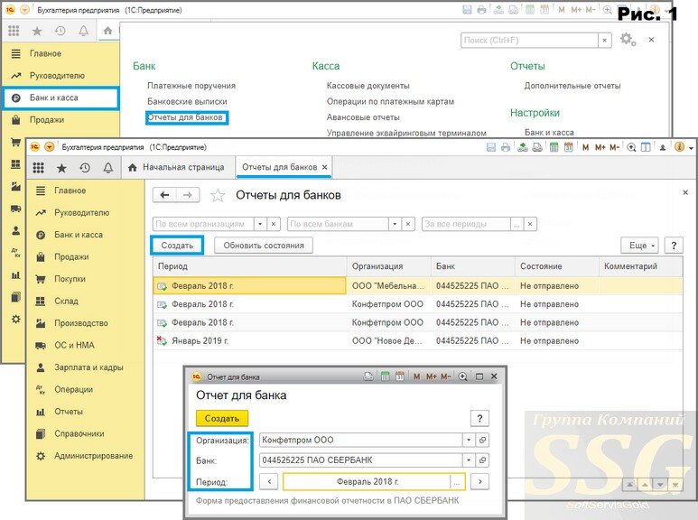
Task: Click zoom magnifier icon in front window title bar
Action: coord(631,147)
